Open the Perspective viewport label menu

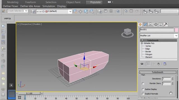26,24
